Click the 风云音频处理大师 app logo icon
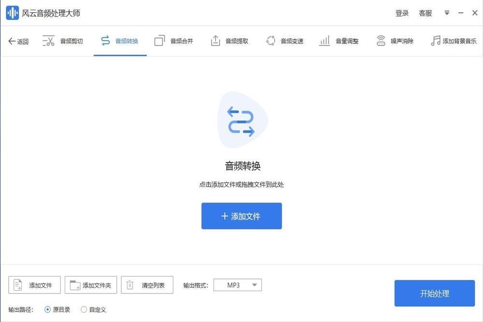The height and width of the screenshot is (322, 483). pyautogui.click(x=13, y=13)
